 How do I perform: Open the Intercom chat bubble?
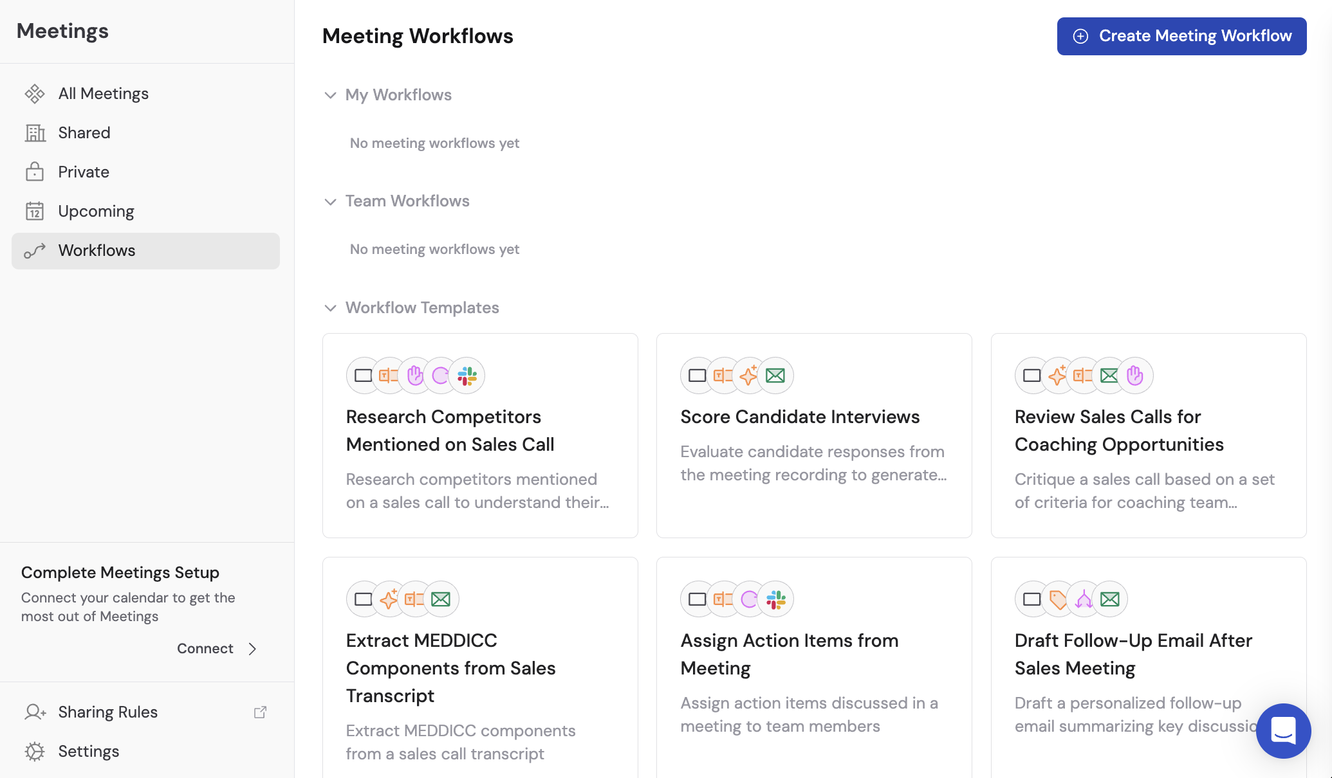1282,731
